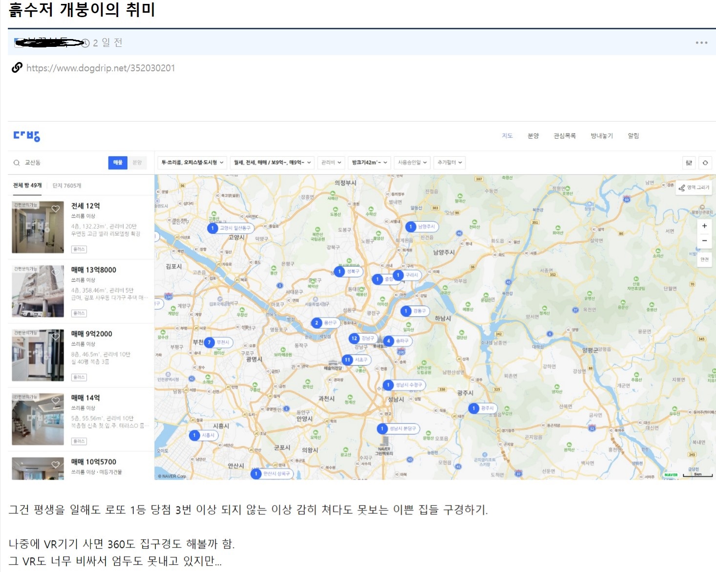This screenshot has width=716, height=572.
Task: Click the 영역 그리기 button on the map
Action: 694,188
